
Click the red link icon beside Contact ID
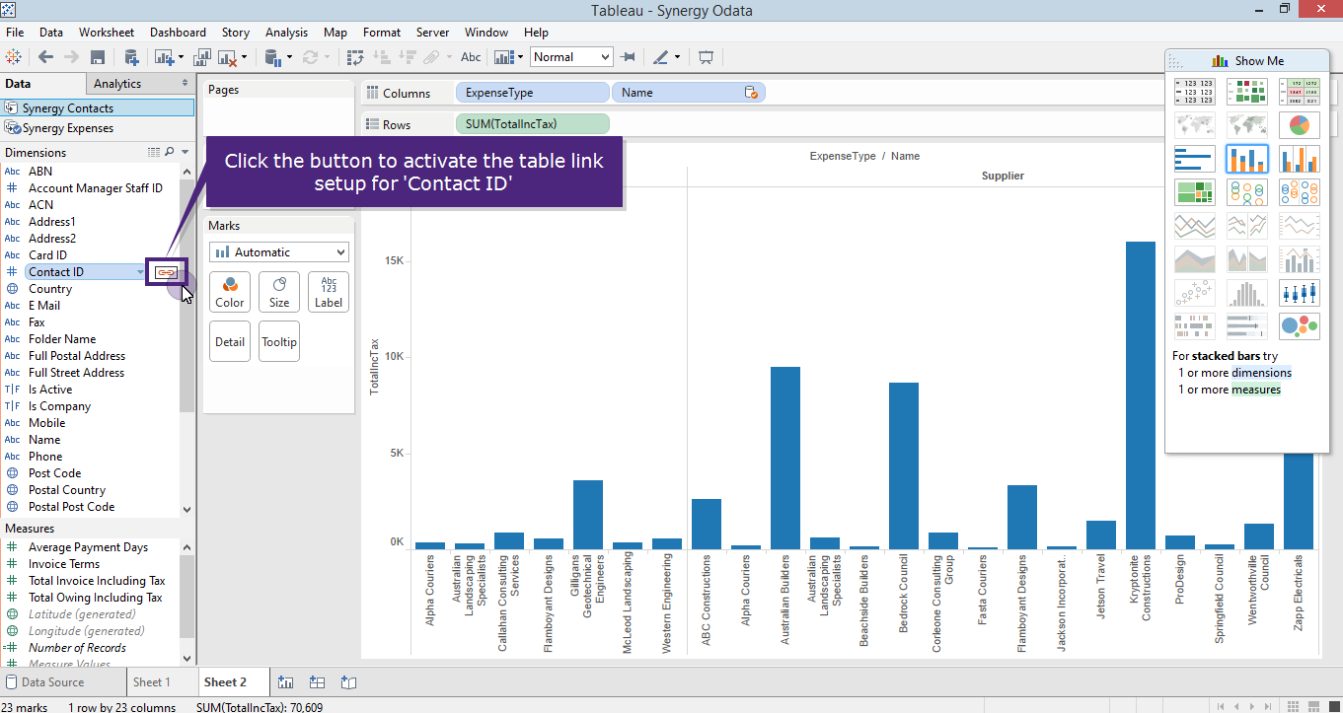[x=166, y=272]
